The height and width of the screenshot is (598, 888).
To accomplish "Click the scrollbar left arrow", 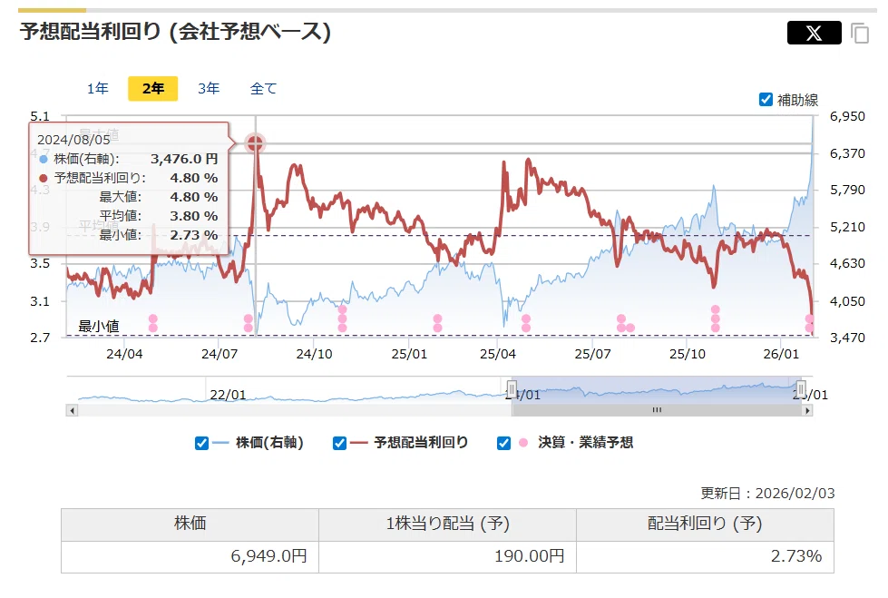I will (72, 410).
